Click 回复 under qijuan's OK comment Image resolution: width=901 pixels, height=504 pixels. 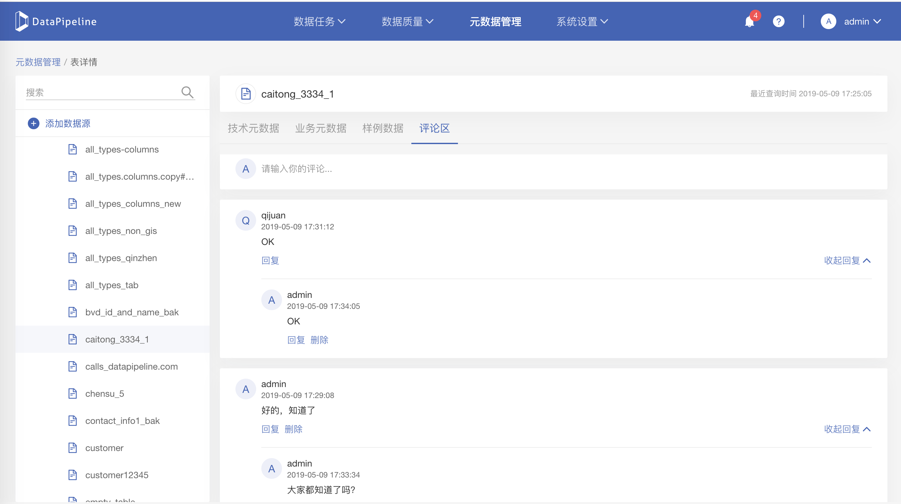[270, 260]
